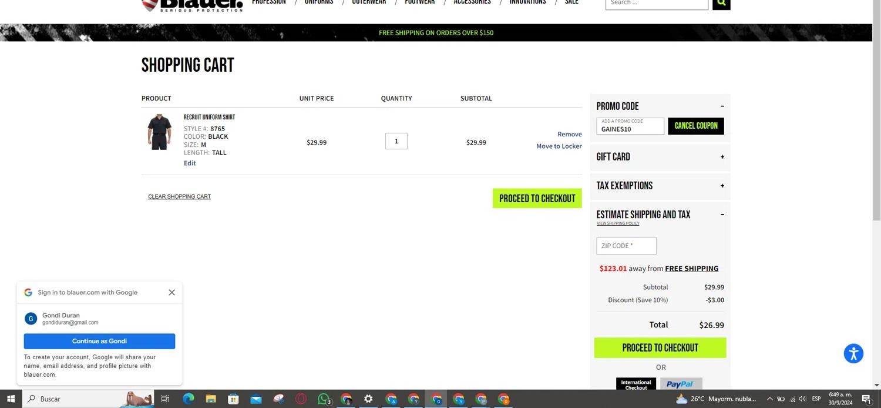The image size is (881, 408).
Task: Click Proceed to Checkout in summary sidebar
Action: coord(660,347)
